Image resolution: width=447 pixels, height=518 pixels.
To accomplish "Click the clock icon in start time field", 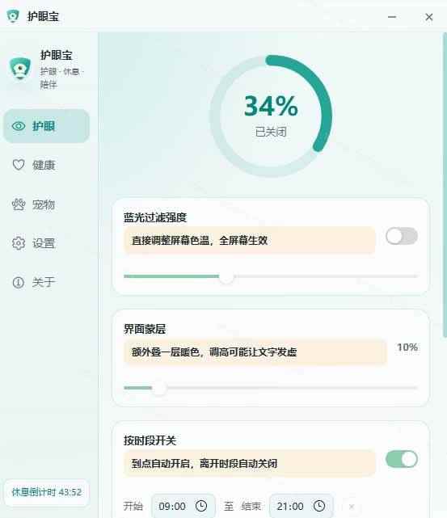I will pos(201,506).
